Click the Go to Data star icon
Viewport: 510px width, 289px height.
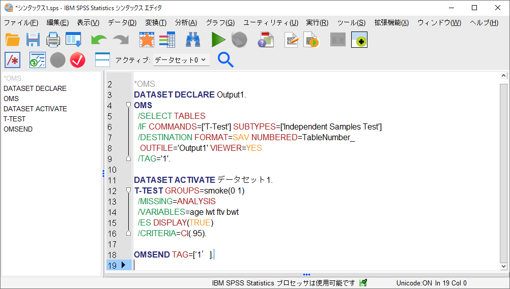(147, 40)
